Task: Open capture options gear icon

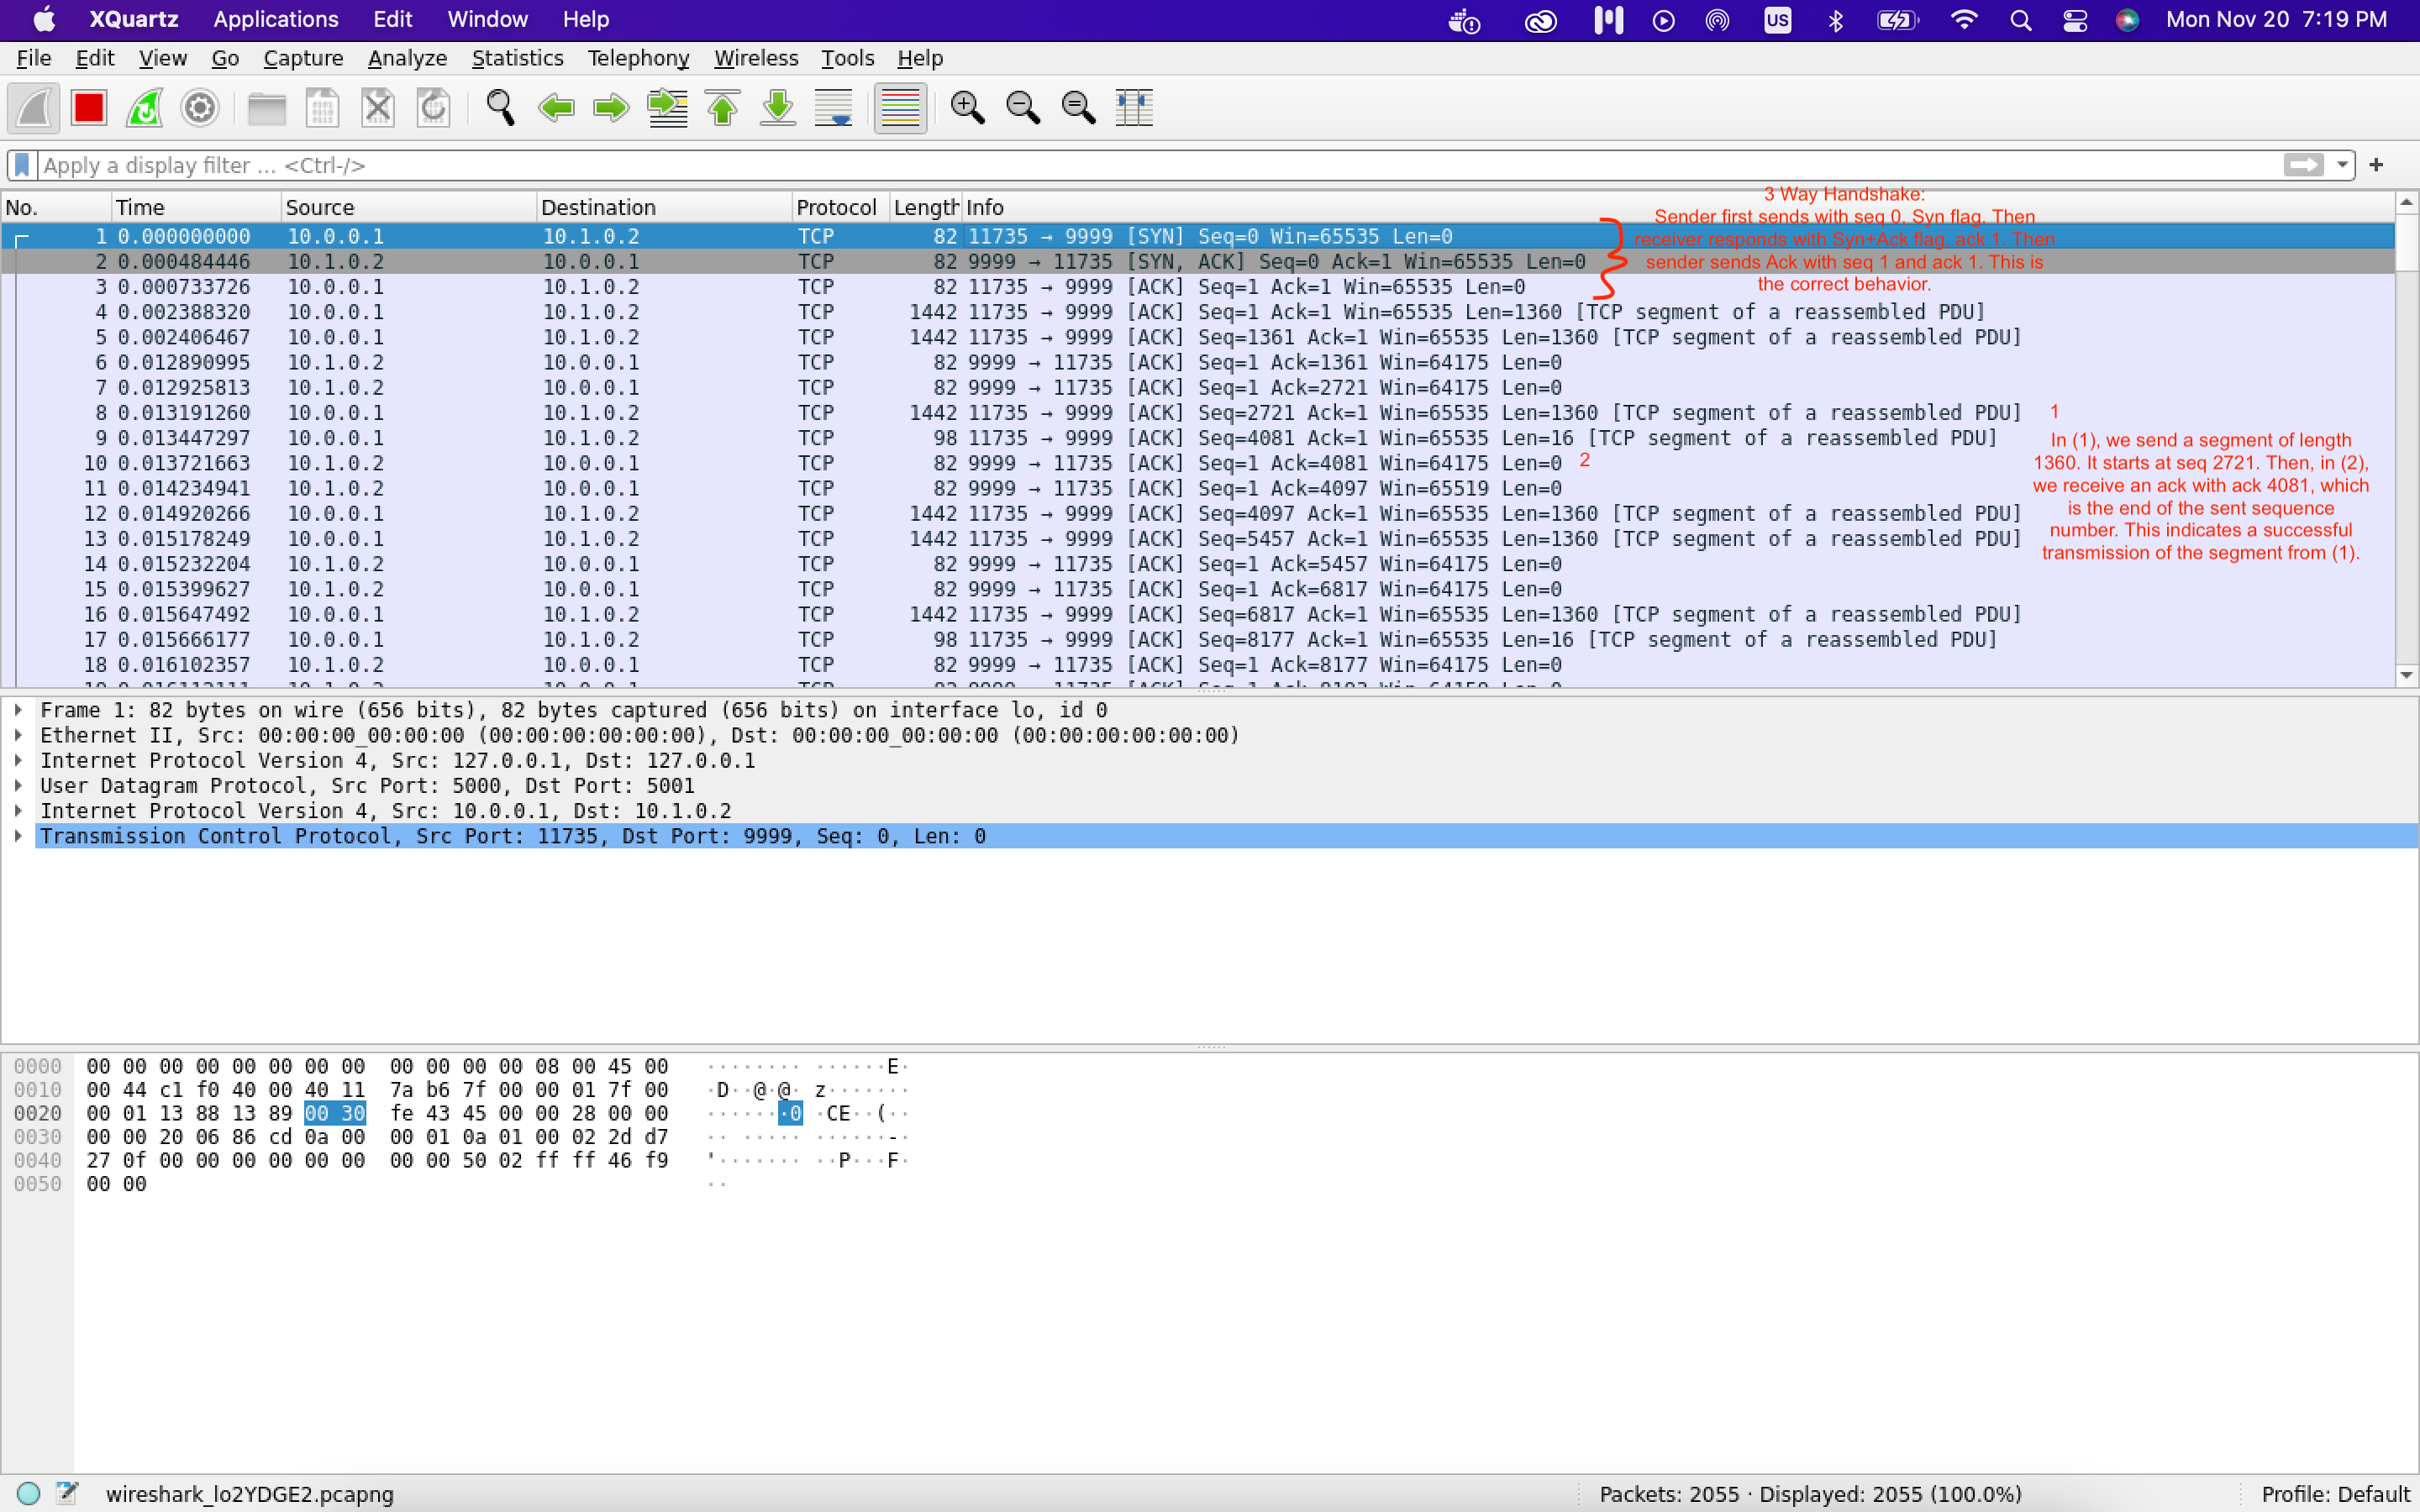Action: pyautogui.click(x=200, y=108)
